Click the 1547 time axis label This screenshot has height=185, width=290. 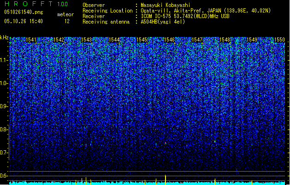[x=197, y=40]
